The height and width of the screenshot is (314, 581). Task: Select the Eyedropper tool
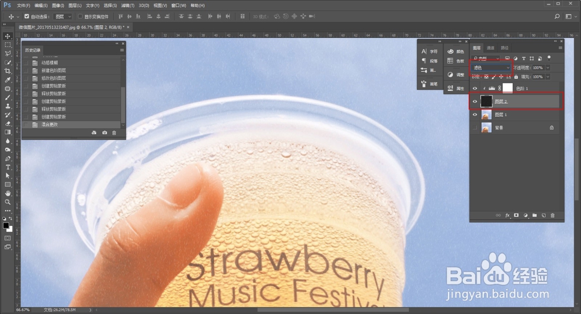click(x=8, y=80)
